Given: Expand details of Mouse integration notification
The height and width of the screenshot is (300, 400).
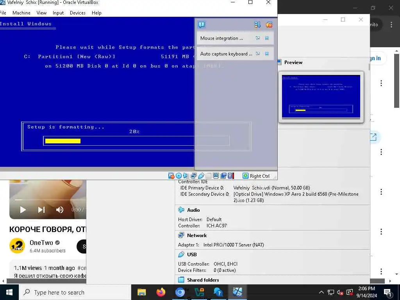Looking at the screenshot, I should click(x=258, y=38).
